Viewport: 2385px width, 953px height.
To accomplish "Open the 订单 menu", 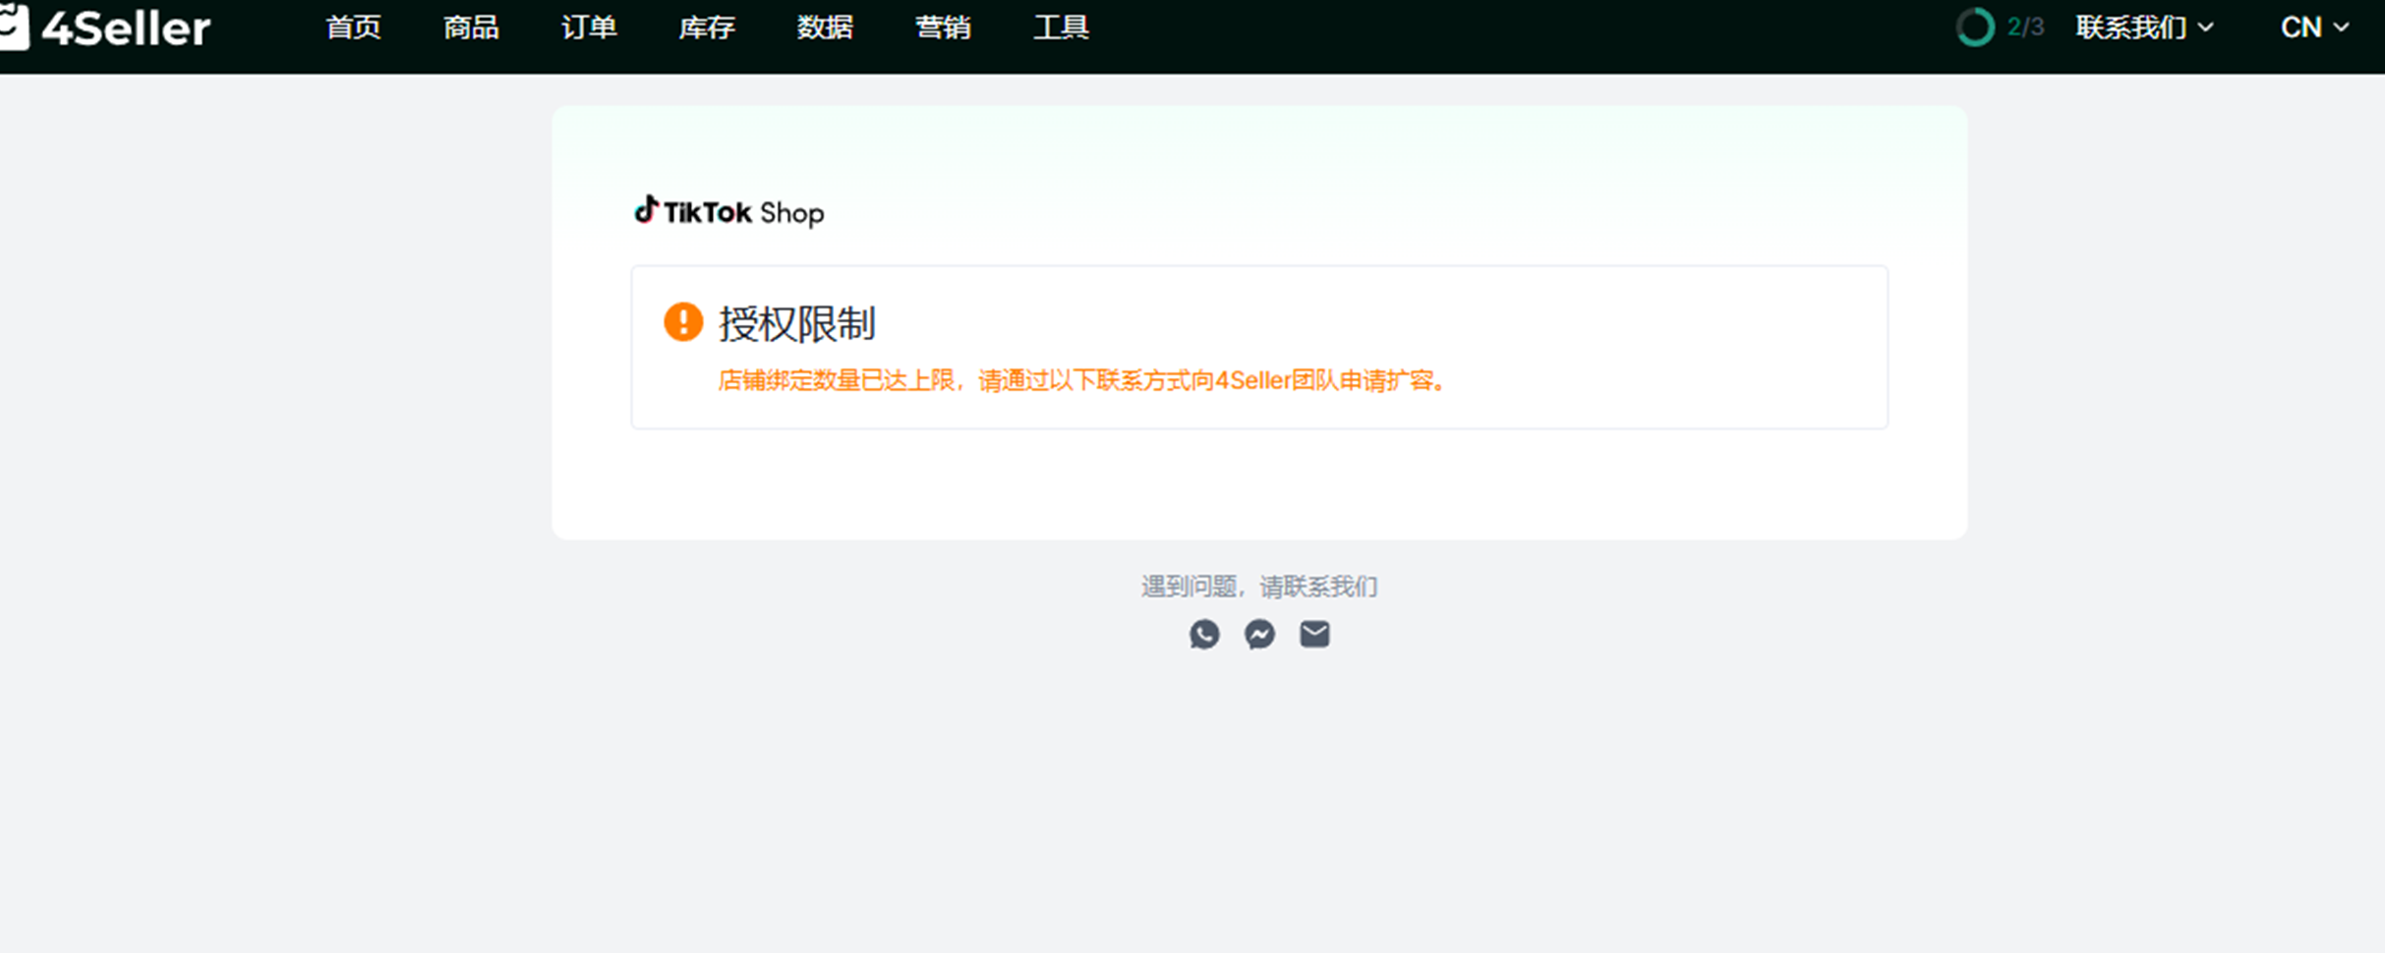I will (589, 28).
